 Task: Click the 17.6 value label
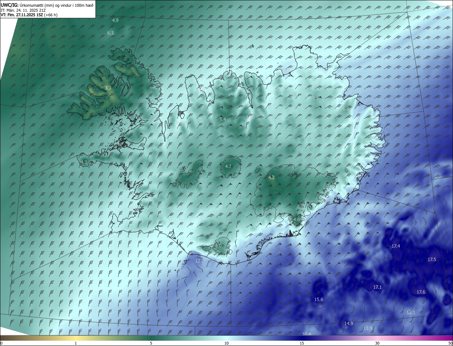coord(421,292)
